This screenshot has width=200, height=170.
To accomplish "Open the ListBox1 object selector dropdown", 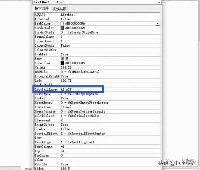I will (159, 2).
